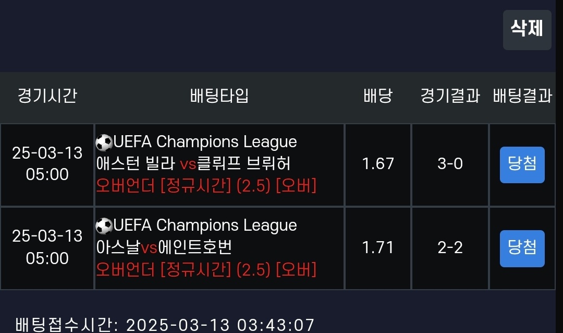Click the 1.67 odds value

click(x=378, y=164)
